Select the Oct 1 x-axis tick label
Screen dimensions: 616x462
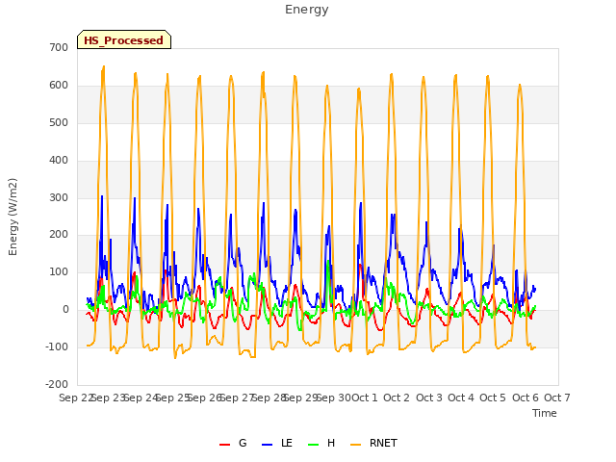(364, 398)
